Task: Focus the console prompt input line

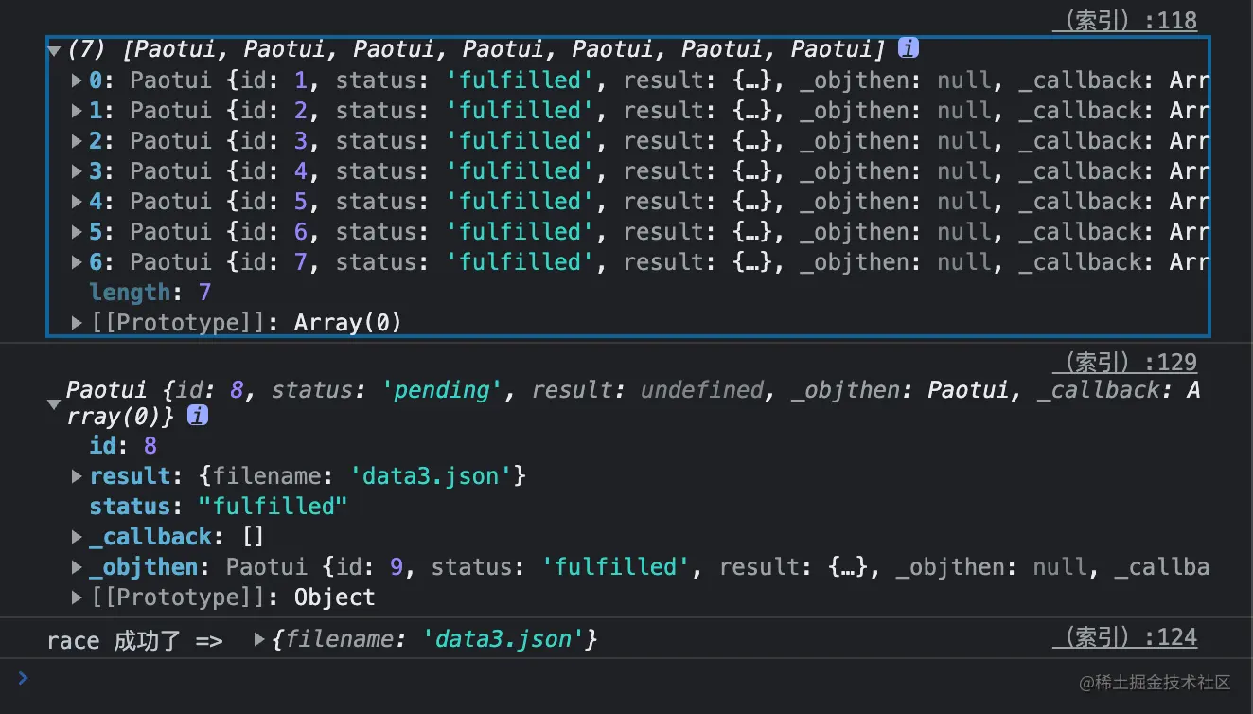Action: coord(626,679)
